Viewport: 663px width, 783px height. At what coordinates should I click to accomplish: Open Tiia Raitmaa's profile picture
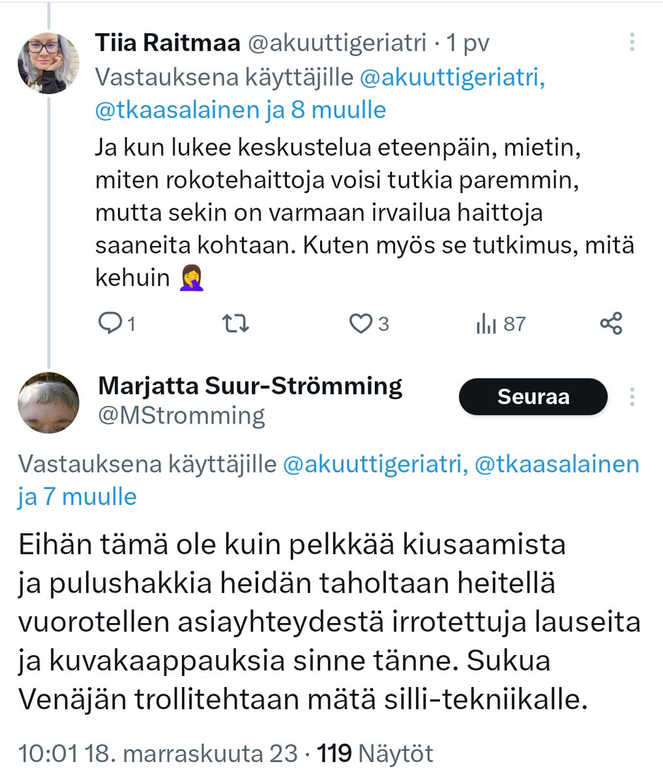click(48, 63)
